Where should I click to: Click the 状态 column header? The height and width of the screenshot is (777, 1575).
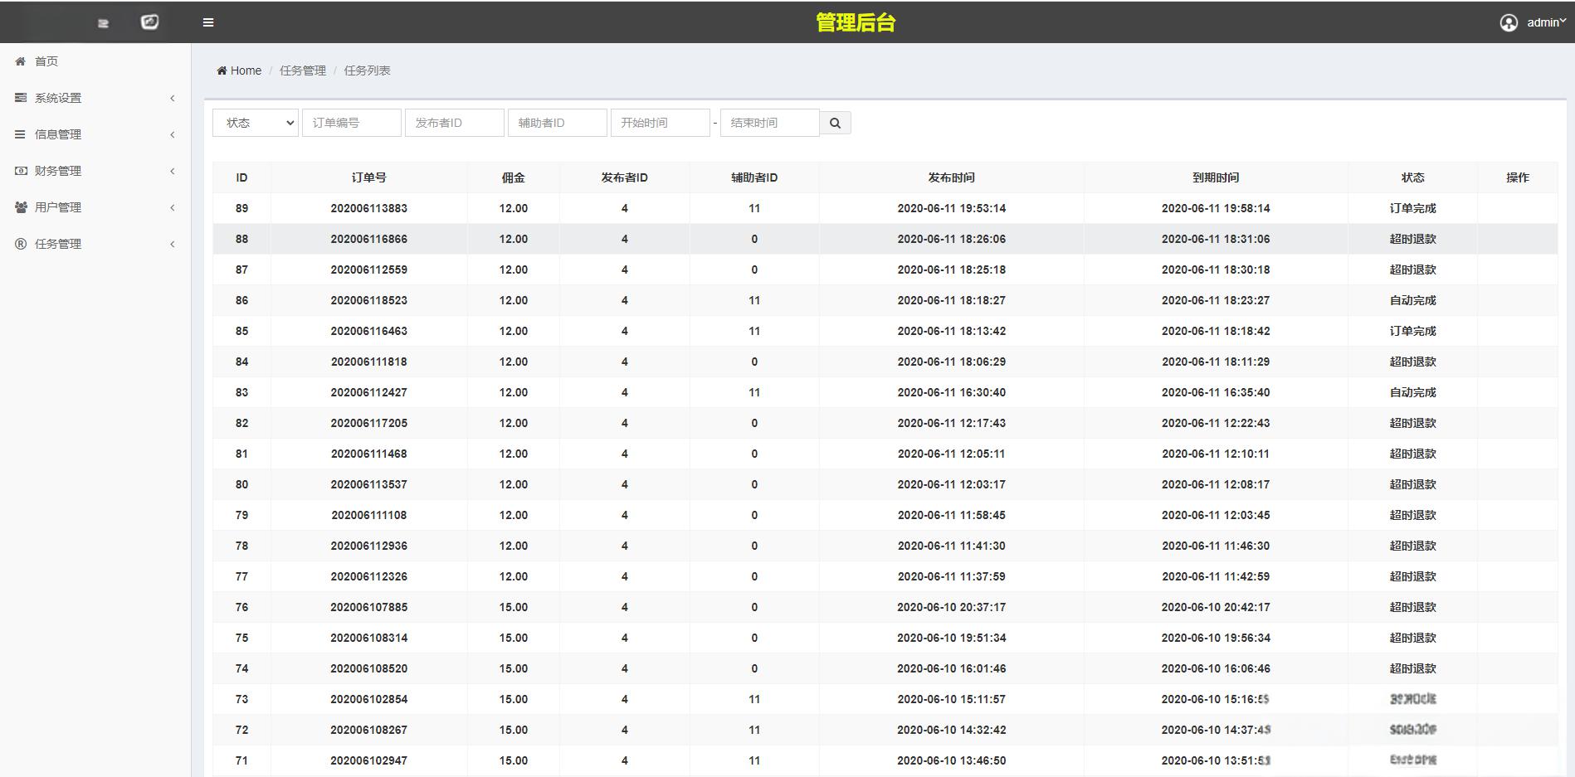pos(1413,177)
